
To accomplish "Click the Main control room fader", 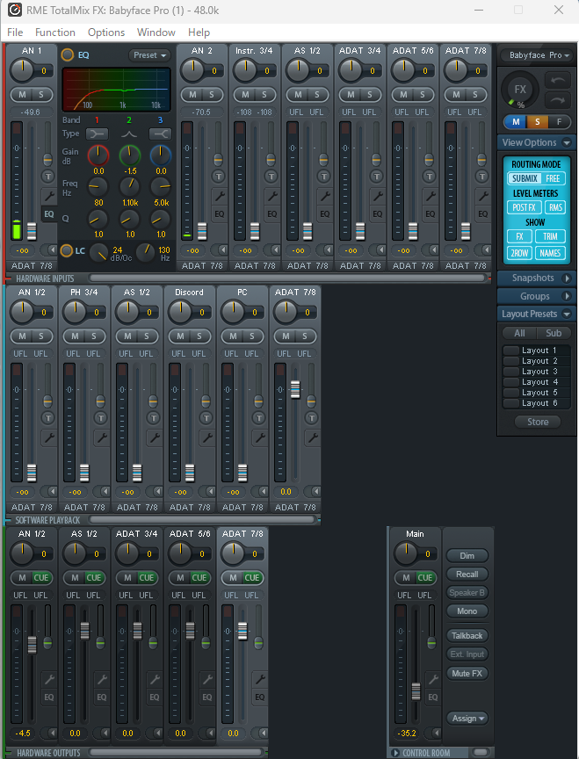I will coord(416,691).
